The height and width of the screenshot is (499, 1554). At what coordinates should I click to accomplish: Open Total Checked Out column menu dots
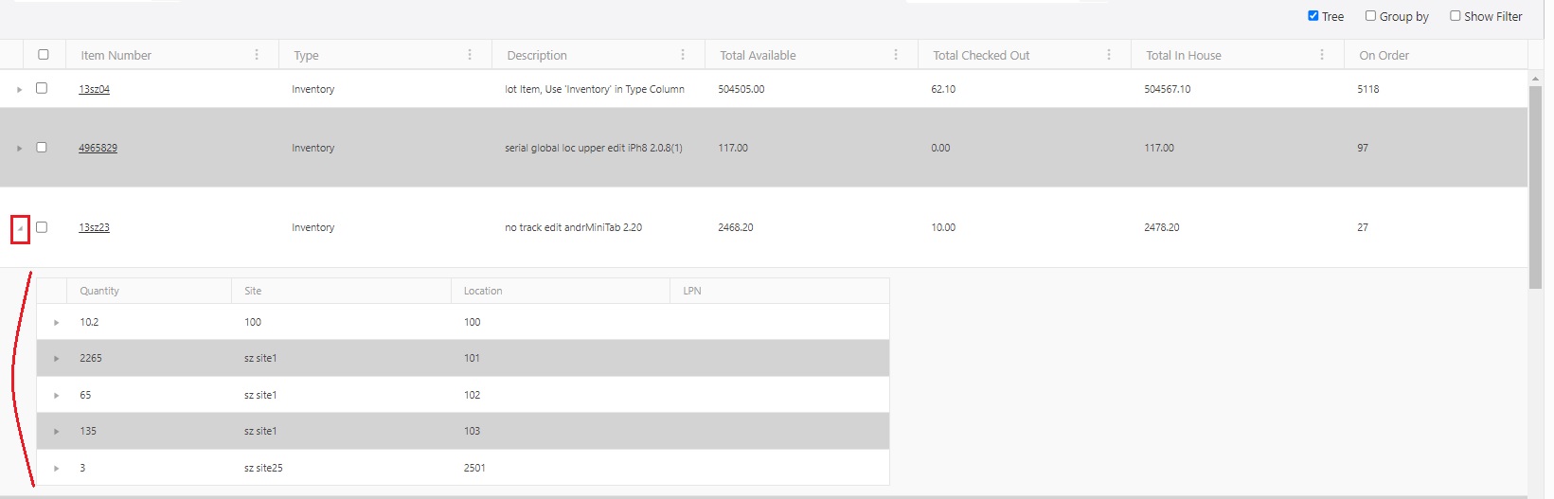coord(1109,55)
